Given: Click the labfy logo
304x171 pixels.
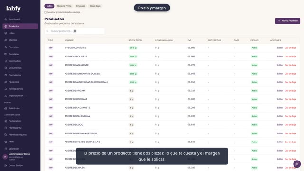Looking at the screenshot, I should [13, 9].
